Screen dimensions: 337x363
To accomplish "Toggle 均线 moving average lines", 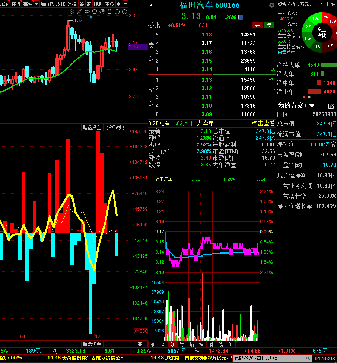I will 61,4.
